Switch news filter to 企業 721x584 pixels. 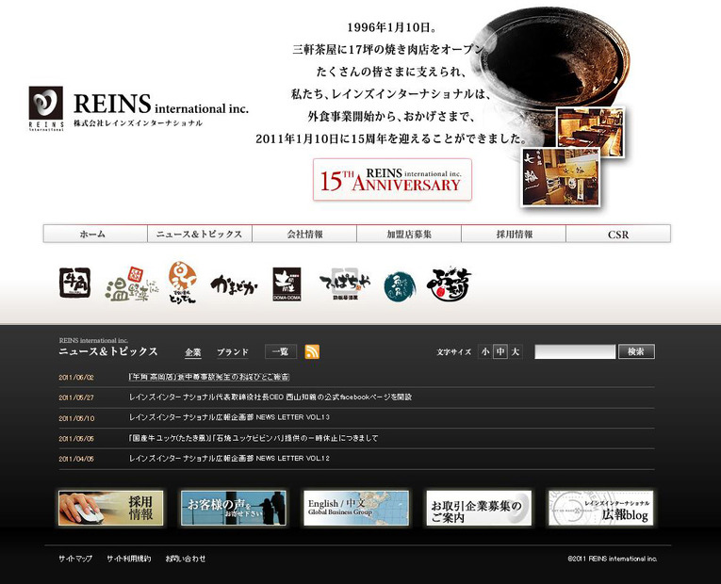(193, 352)
